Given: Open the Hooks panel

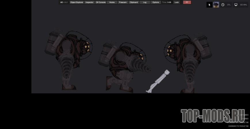Looking at the screenshot, I should coord(112,2).
